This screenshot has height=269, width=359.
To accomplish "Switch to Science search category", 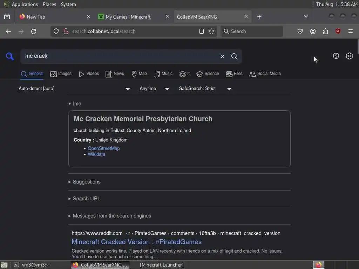I will click(208, 74).
